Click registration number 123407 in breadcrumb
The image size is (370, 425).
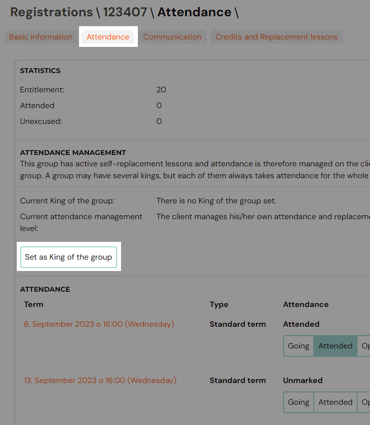[126, 12]
